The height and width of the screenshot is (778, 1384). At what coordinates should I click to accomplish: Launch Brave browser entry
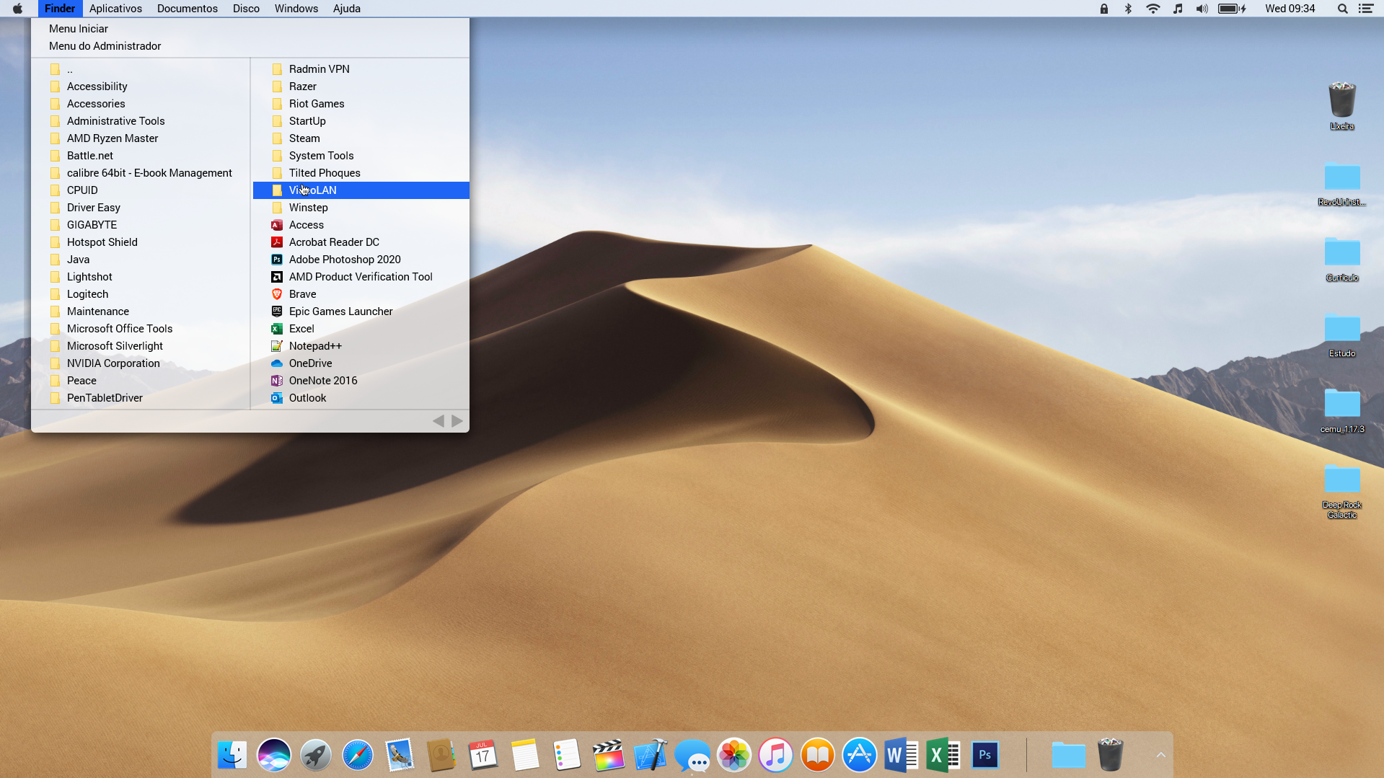[x=361, y=294]
